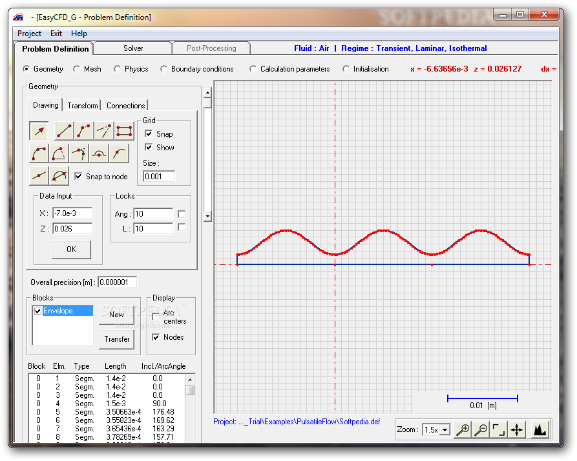
Task: Click the grid Size input field
Action: [x=159, y=176]
